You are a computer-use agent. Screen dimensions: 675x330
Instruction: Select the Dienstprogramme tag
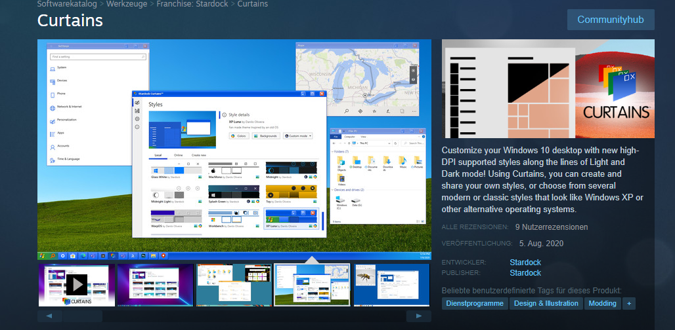click(475, 303)
